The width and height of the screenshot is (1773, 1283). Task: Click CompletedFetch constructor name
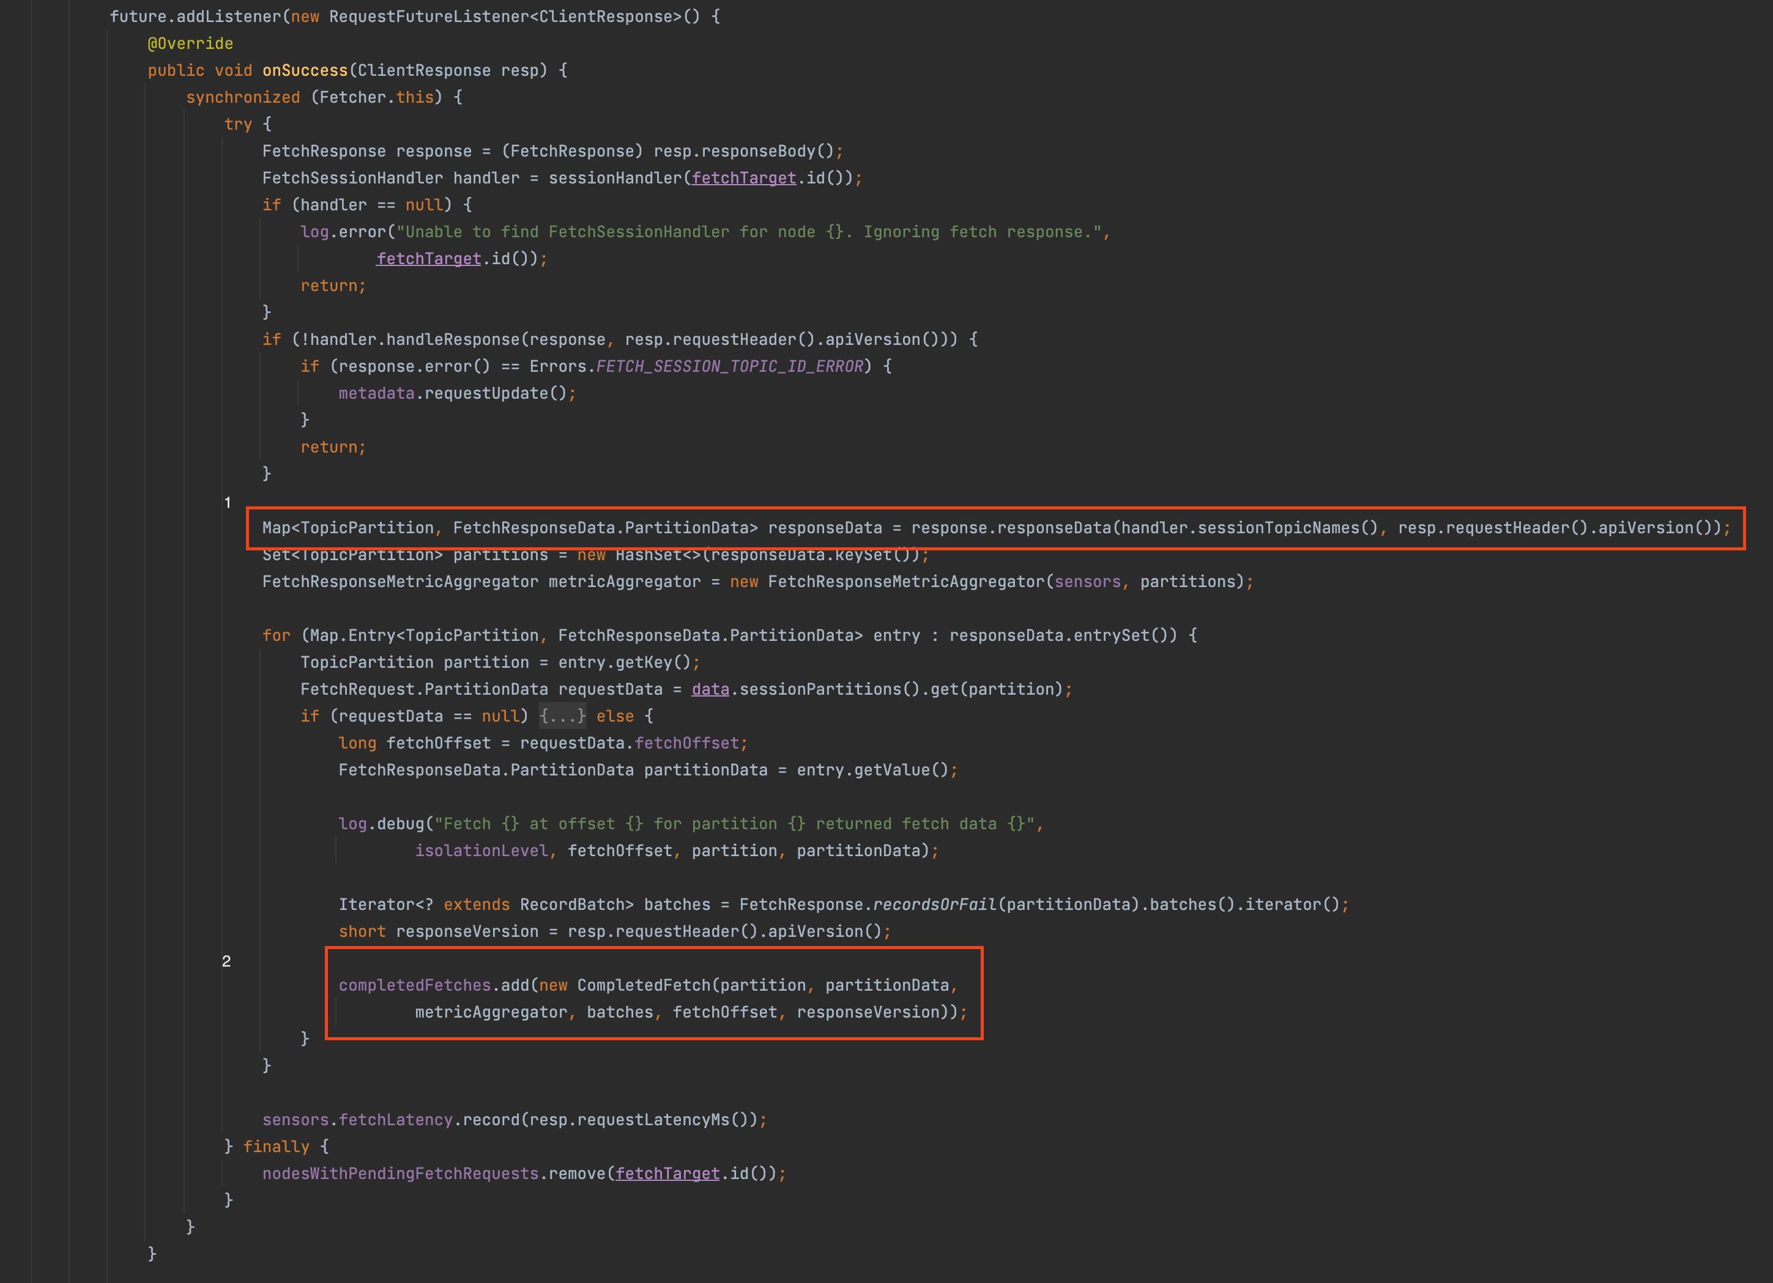[x=644, y=985]
